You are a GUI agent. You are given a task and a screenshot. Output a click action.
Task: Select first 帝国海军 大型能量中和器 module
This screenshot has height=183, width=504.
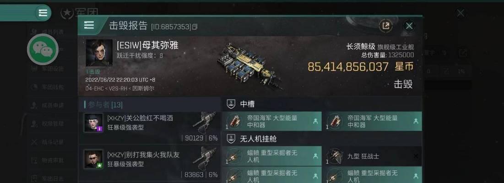[x=272, y=121]
